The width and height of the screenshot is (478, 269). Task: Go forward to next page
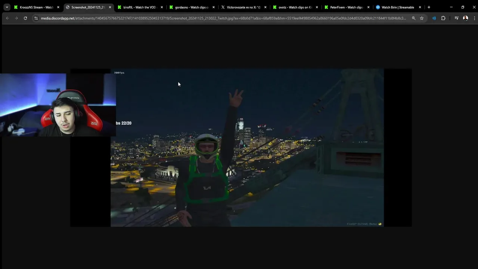tap(16, 18)
